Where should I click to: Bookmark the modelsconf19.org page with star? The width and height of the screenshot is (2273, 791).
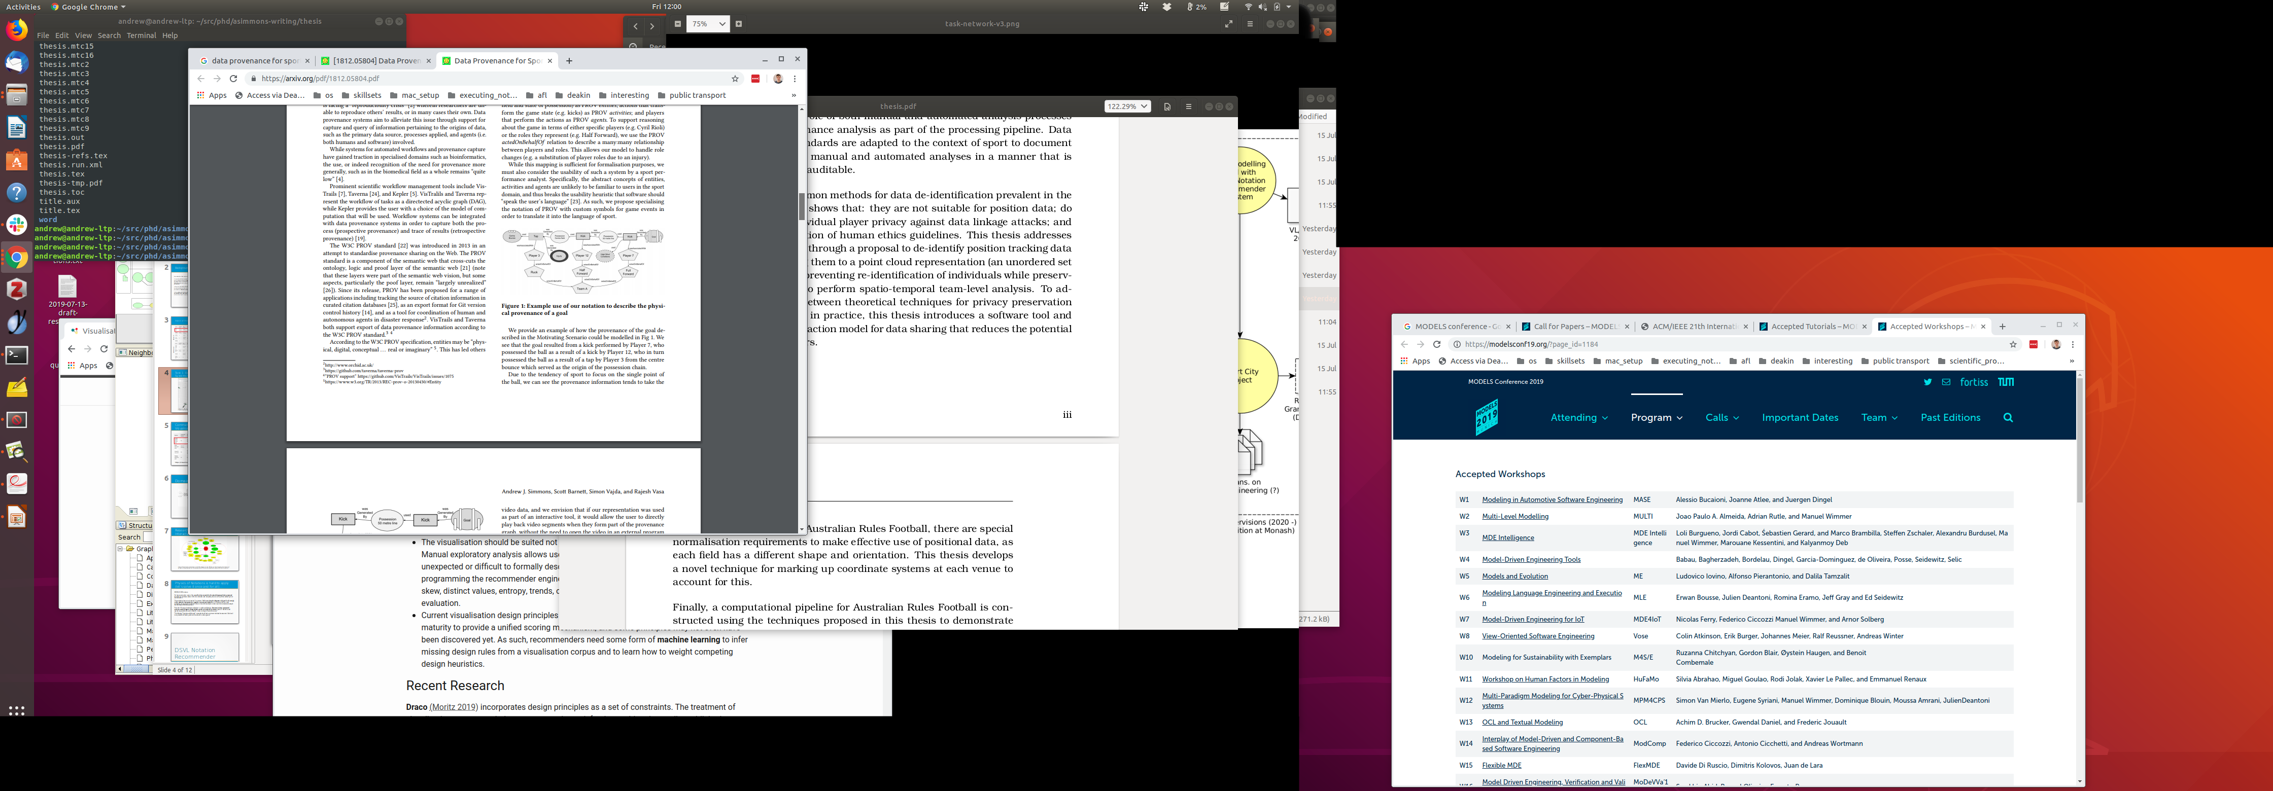pos(2013,345)
